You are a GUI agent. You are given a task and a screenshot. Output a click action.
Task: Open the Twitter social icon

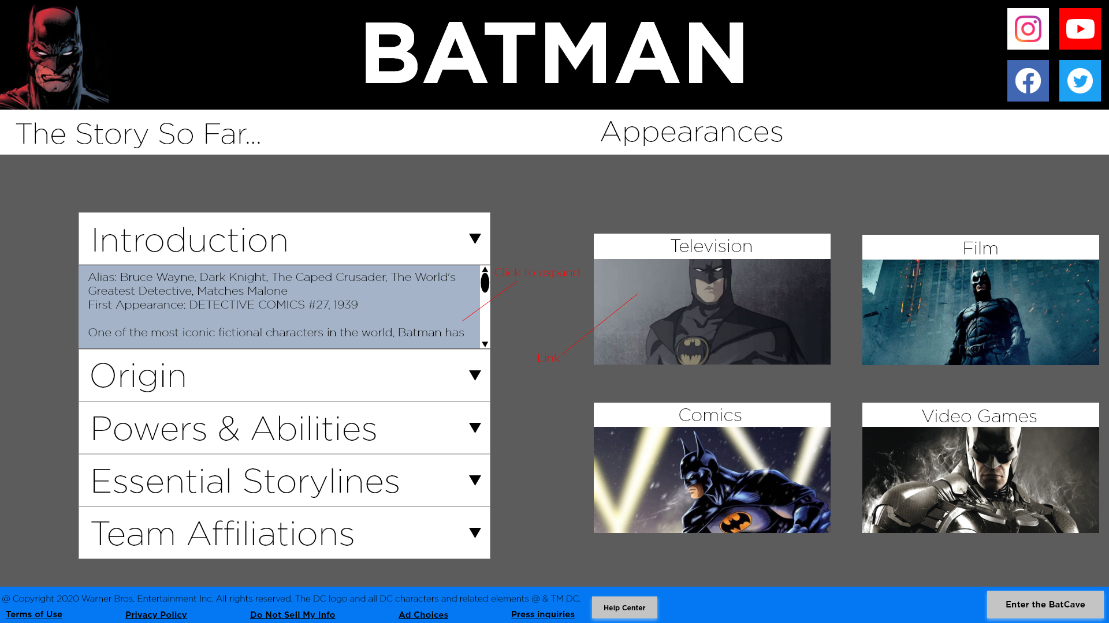[x=1080, y=81]
